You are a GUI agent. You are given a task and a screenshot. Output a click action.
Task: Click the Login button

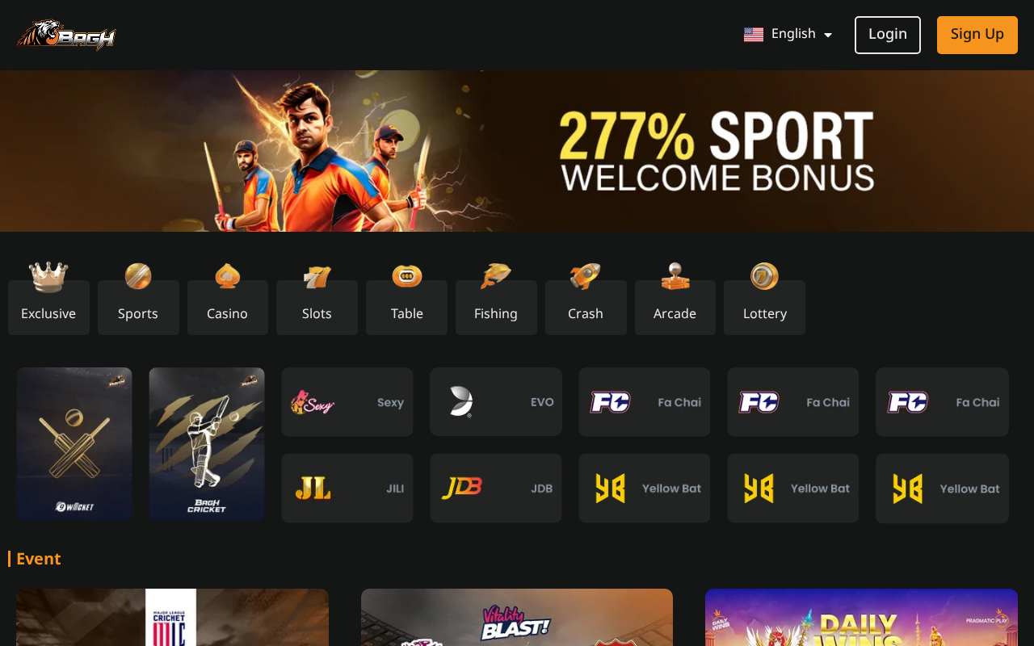tap(888, 35)
